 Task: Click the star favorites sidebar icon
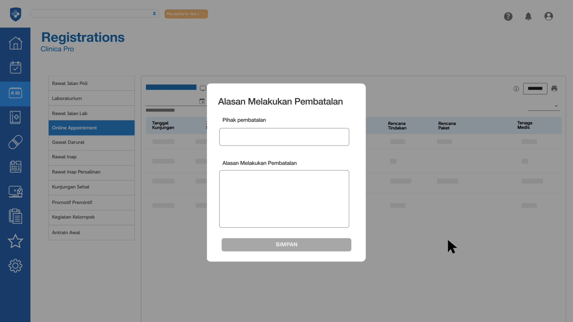(16, 241)
